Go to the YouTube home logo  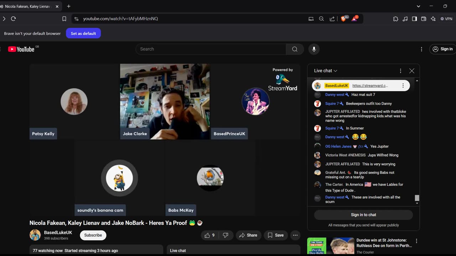click(21, 49)
